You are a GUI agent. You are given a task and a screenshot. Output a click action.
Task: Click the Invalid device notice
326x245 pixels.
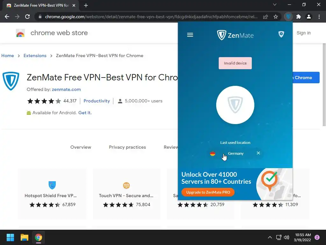[235, 63]
